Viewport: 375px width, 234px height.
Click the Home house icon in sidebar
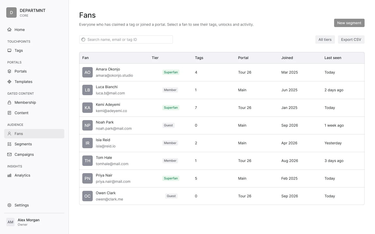[9, 30]
